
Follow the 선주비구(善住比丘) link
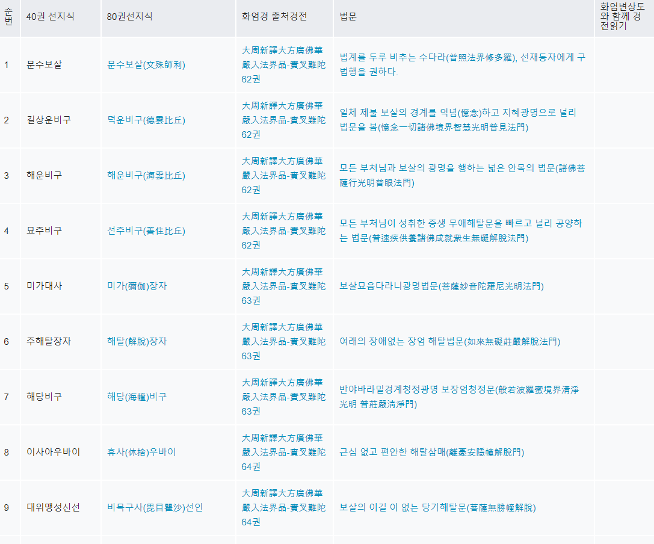[x=146, y=230]
